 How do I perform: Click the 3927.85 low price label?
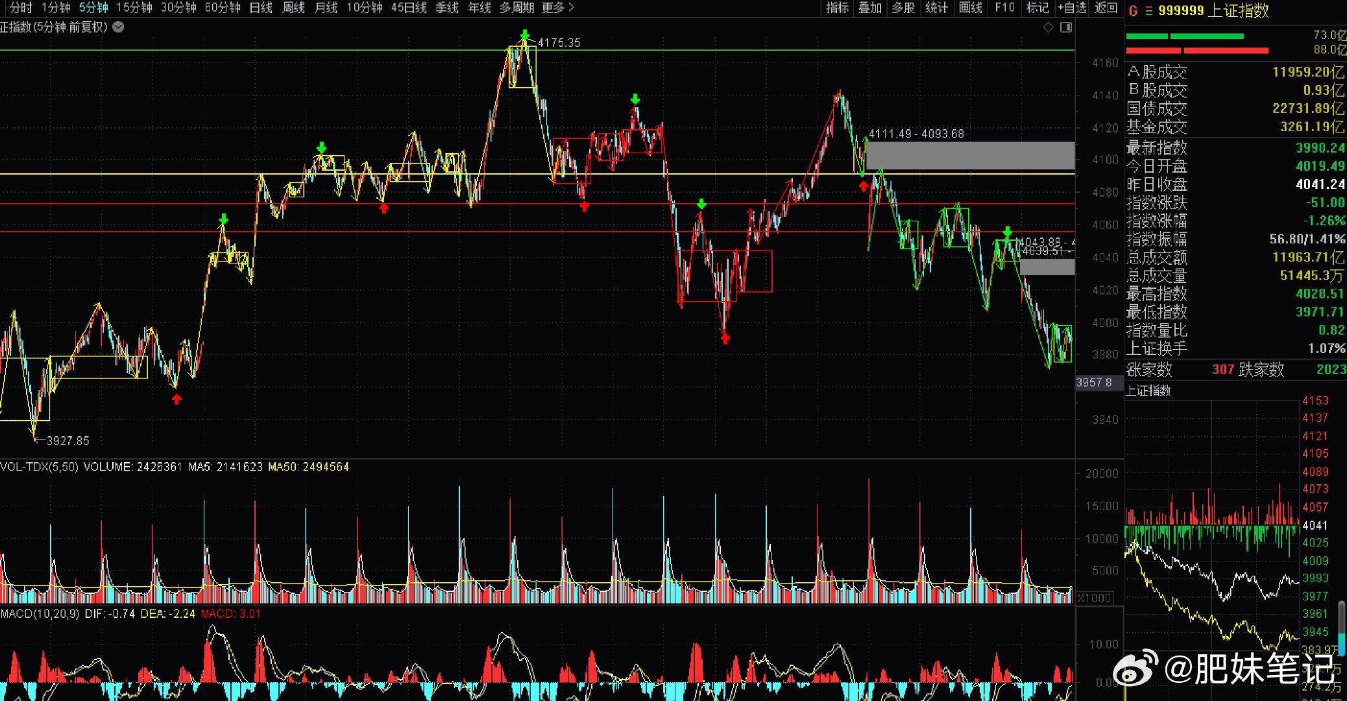coord(67,441)
